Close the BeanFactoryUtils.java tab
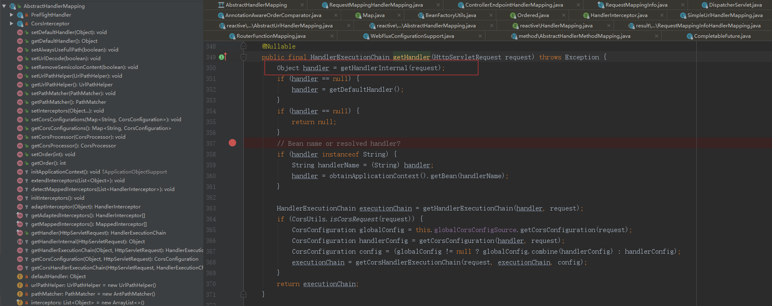The width and height of the screenshot is (772, 306). [x=491, y=15]
